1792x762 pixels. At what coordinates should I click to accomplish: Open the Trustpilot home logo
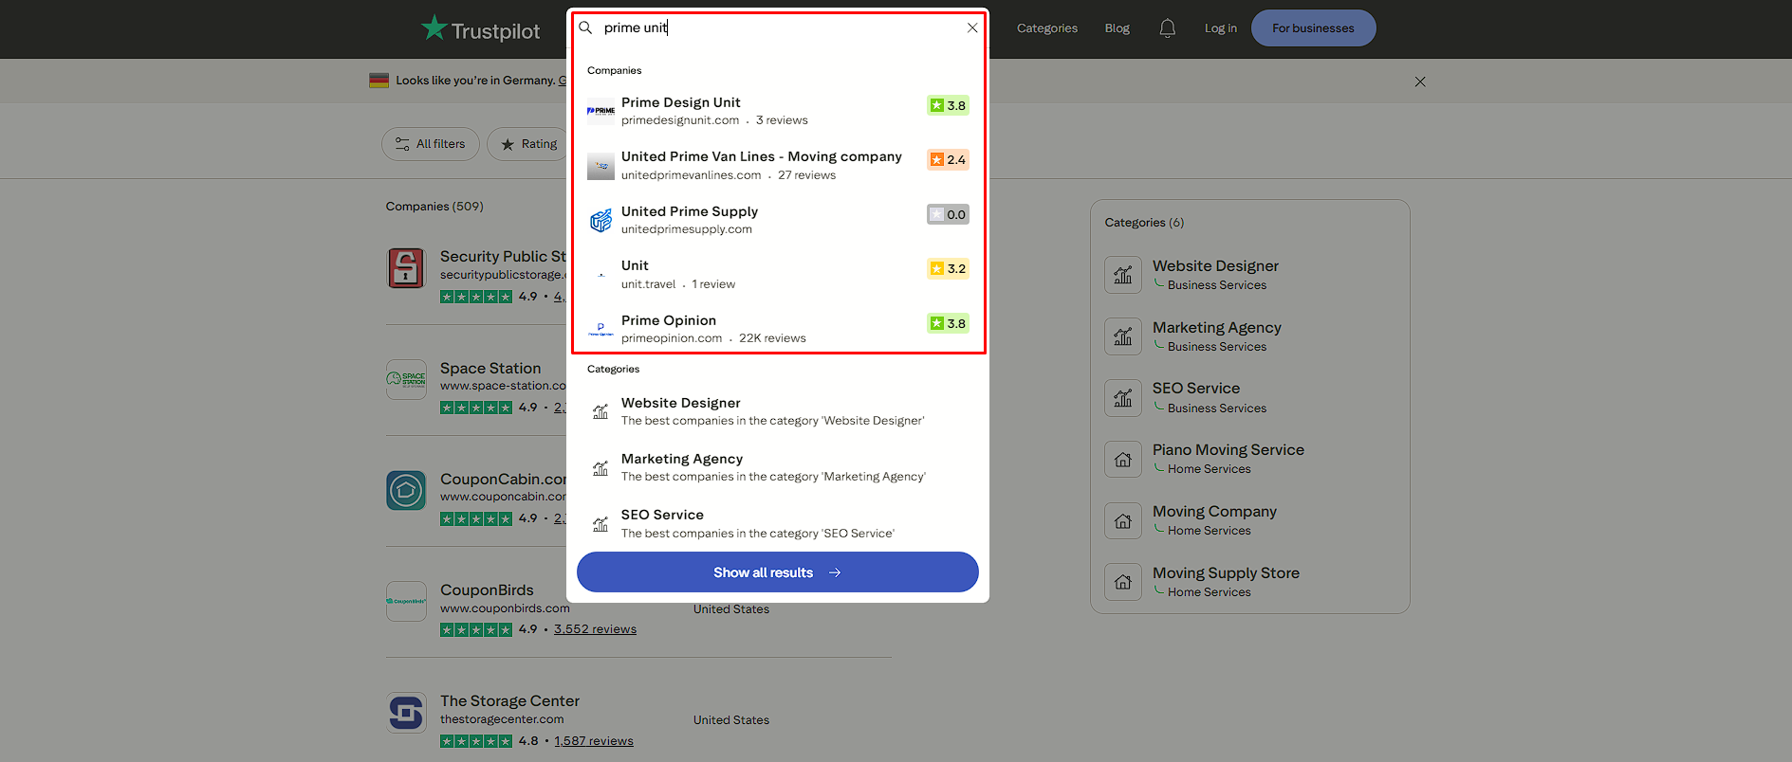[x=480, y=28]
